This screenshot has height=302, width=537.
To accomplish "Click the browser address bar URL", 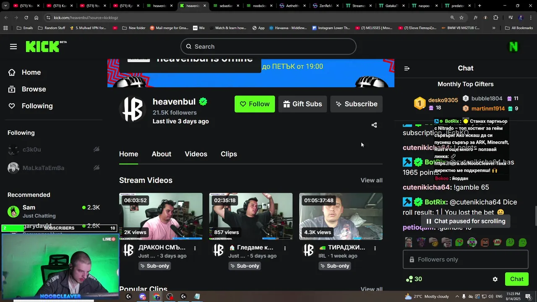I will 86,18.
